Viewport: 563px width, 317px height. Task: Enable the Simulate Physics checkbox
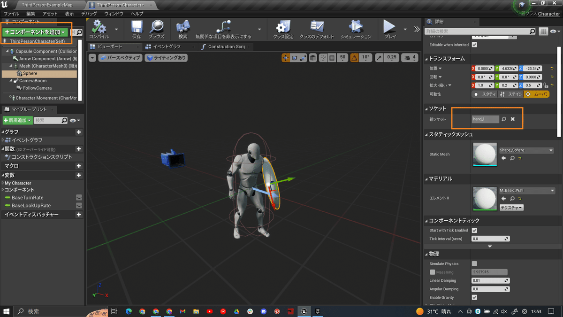click(x=474, y=264)
